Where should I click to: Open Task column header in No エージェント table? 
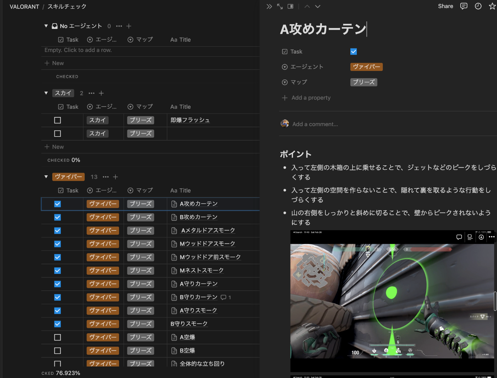coord(68,40)
